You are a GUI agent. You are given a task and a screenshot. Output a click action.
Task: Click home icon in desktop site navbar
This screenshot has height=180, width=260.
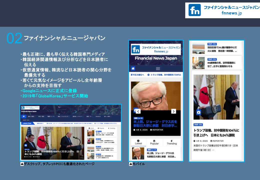(x=23, y=116)
